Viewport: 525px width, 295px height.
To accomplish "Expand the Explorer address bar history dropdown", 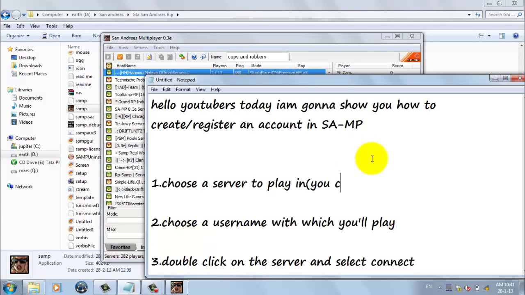I will [x=469, y=15].
